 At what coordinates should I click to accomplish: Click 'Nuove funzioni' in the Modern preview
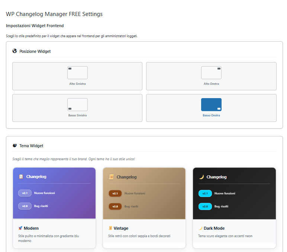pyautogui.click(x=45, y=193)
